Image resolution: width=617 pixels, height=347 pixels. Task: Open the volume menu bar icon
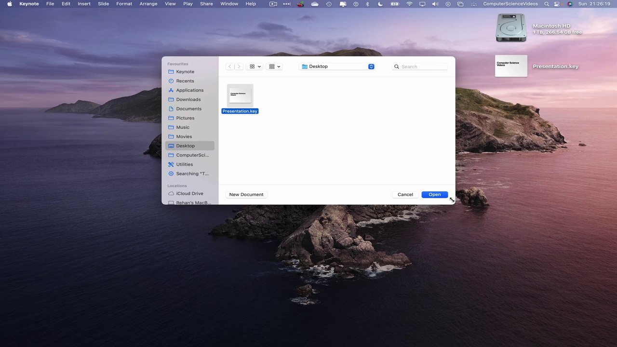point(435,4)
